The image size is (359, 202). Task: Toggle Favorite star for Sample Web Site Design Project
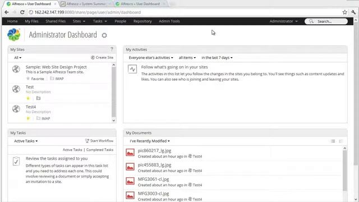[x=35, y=79]
